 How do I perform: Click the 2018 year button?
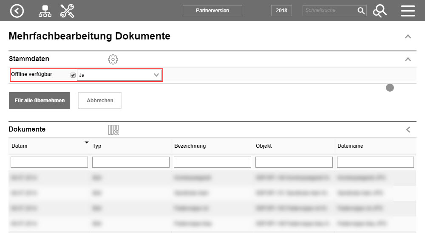(281, 11)
